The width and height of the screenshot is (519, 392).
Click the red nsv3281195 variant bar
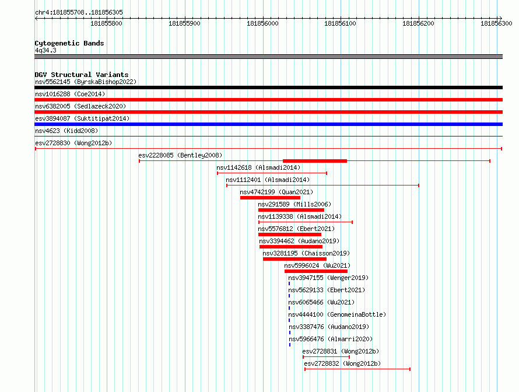(294, 259)
